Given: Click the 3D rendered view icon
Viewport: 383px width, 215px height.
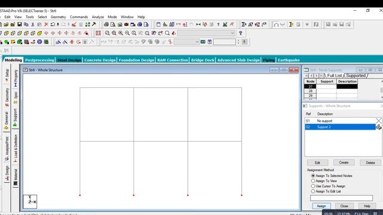Looking at the screenshot, I should pos(174,33).
